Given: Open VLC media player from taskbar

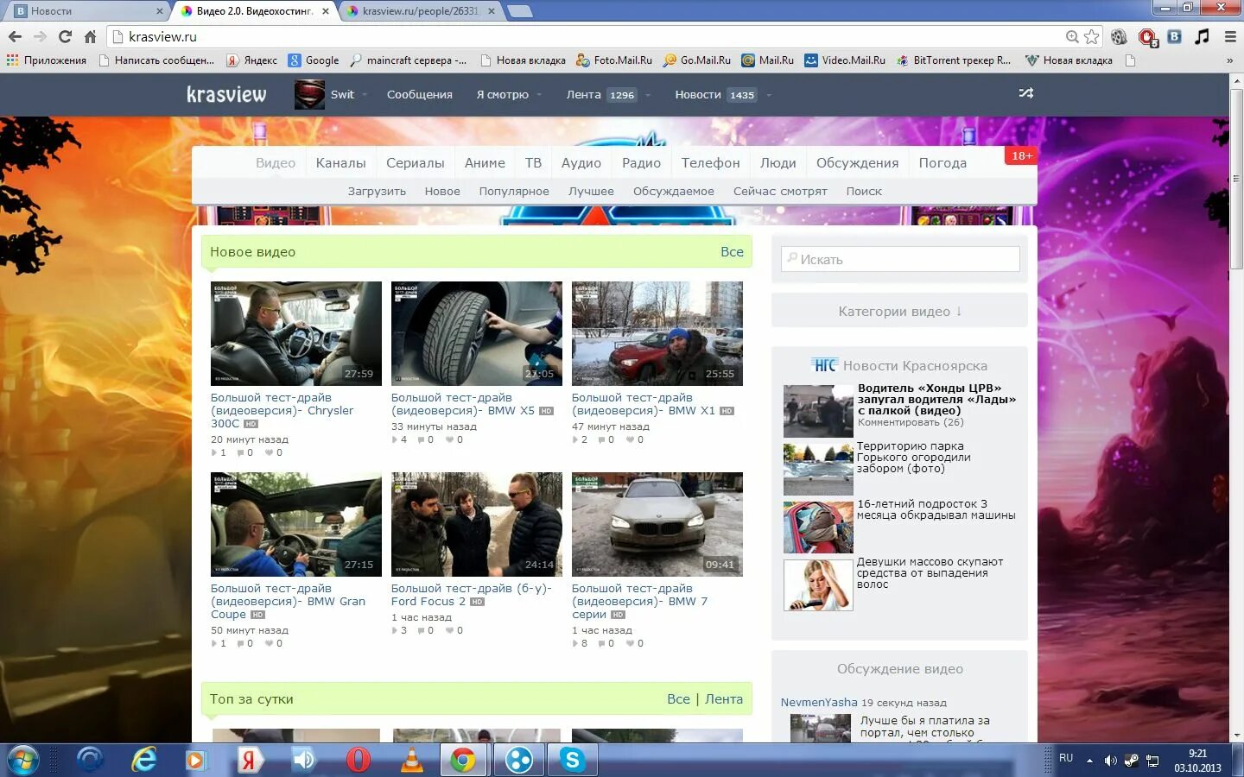Looking at the screenshot, I should 412,760.
